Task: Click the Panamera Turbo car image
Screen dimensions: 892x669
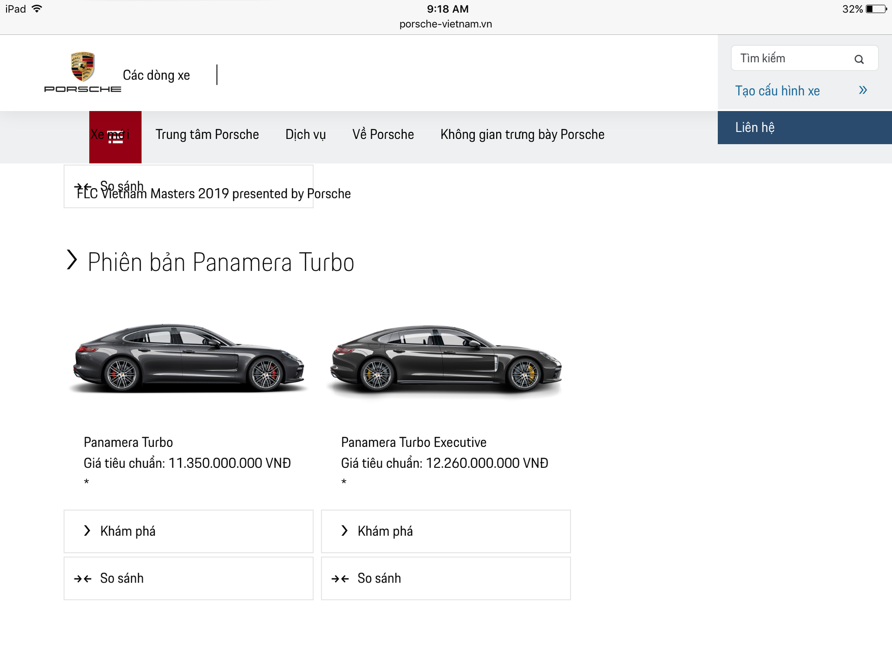Action: (188, 358)
